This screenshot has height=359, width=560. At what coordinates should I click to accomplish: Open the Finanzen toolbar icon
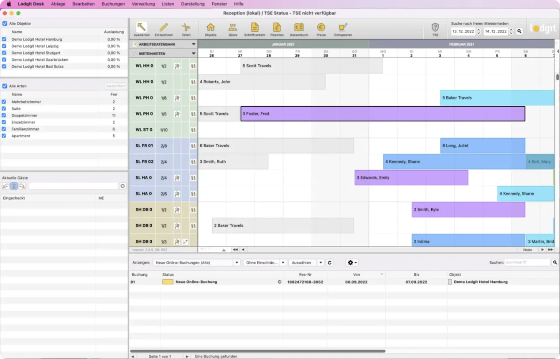click(x=277, y=28)
